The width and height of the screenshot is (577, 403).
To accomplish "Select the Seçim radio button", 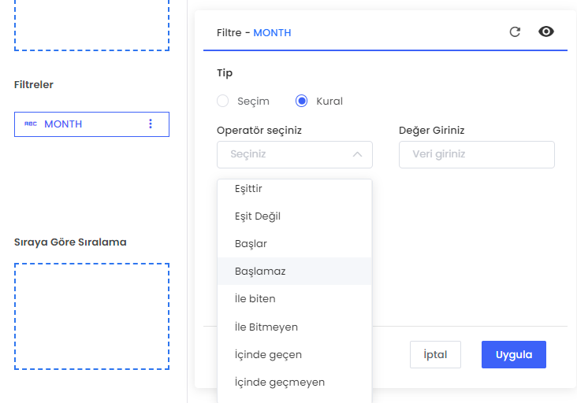I will (x=223, y=102).
